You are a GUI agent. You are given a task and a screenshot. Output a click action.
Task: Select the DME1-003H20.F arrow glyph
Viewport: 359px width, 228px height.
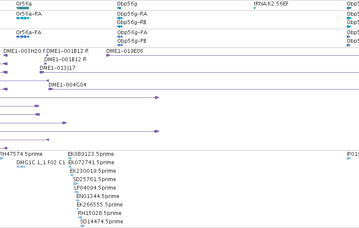(x=5, y=55)
